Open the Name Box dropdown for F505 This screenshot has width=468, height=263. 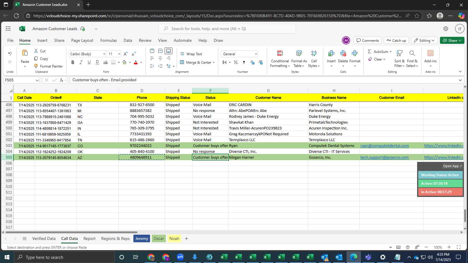coord(37,80)
